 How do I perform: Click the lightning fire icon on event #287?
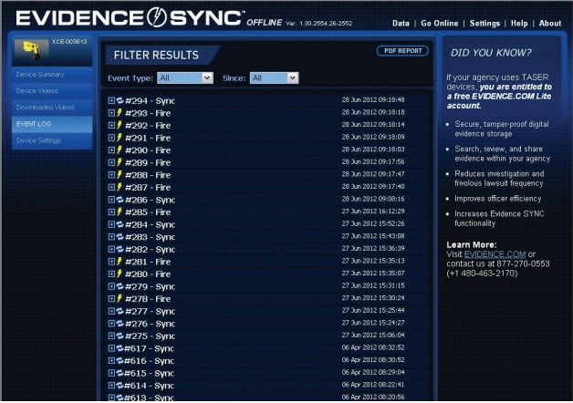120,187
